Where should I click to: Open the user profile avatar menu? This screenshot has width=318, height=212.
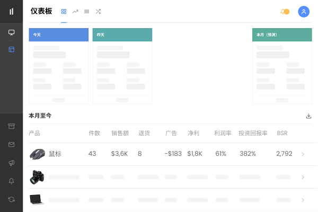pos(304,11)
